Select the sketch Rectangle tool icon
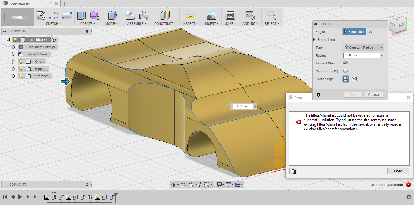Viewport: 414px width, 205px height. (x=67, y=15)
